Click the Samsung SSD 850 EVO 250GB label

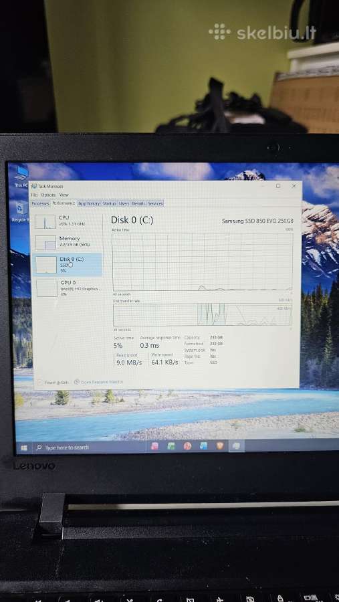(x=257, y=221)
